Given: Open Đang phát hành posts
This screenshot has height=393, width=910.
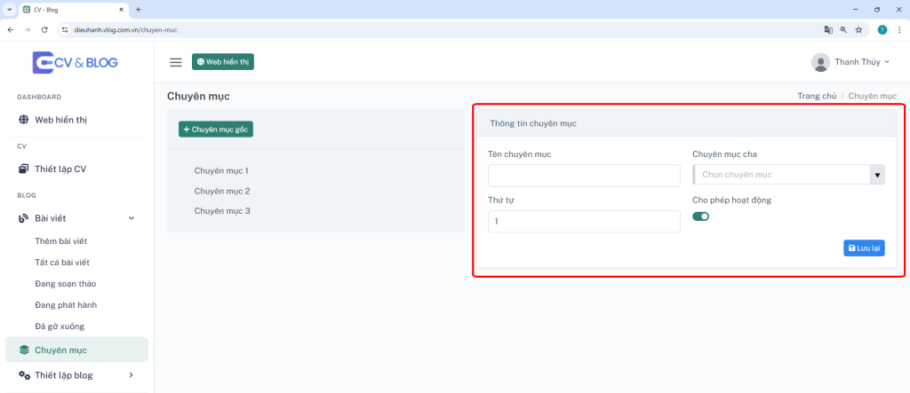Looking at the screenshot, I should pyautogui.click(x=66, y=305).
